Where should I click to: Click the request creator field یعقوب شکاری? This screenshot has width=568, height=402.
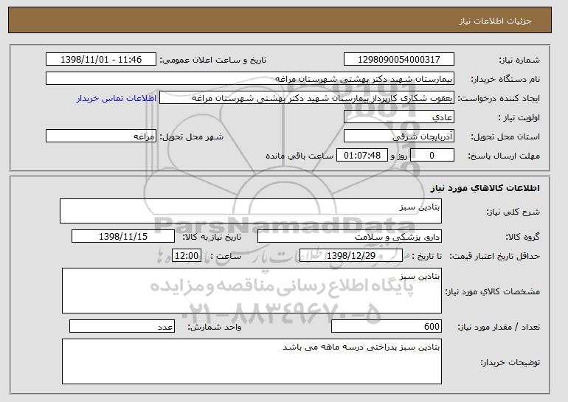[x=307, y=98]
